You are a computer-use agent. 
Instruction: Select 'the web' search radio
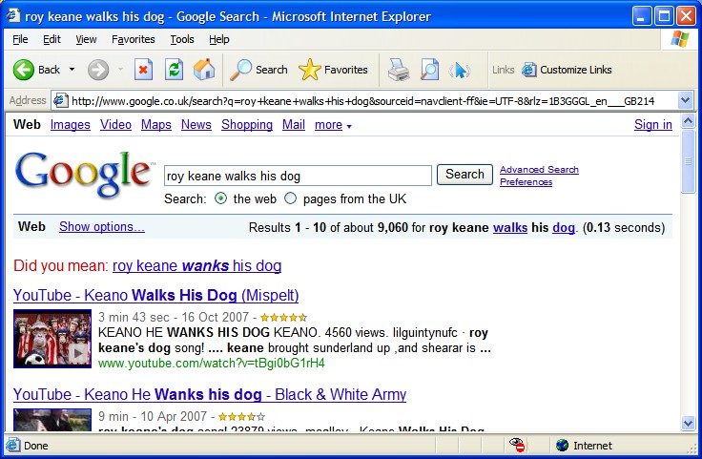[x=220, y=198]
